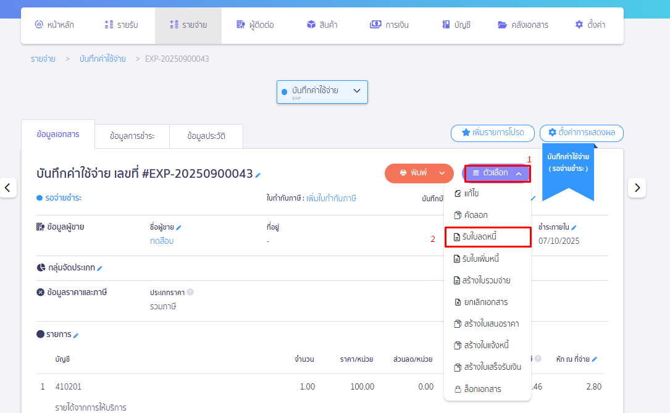Image resolution: width=670 pixels, height=413 pixels.
Task: Edit the document number with the pencil icon
Action: [x=257, y=173]
